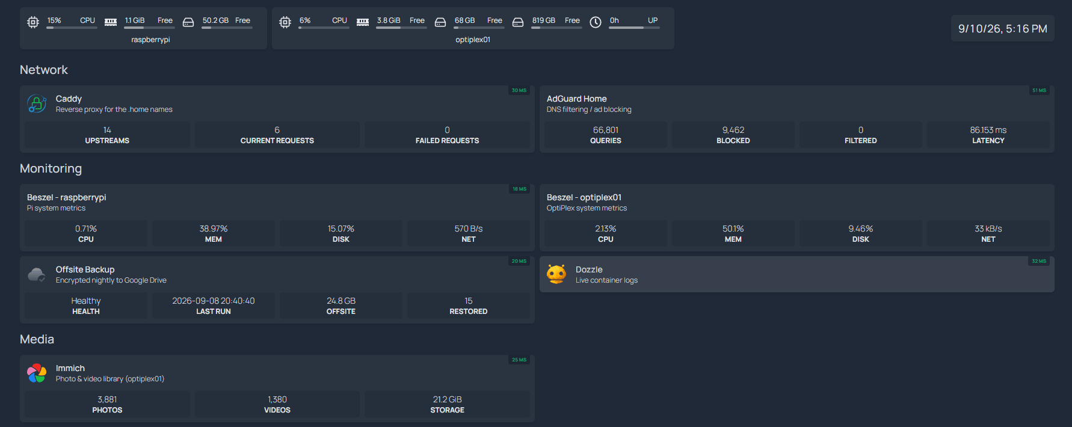
Task: Click the Dozzle mascot icon
Action: [x=556, y=274]
